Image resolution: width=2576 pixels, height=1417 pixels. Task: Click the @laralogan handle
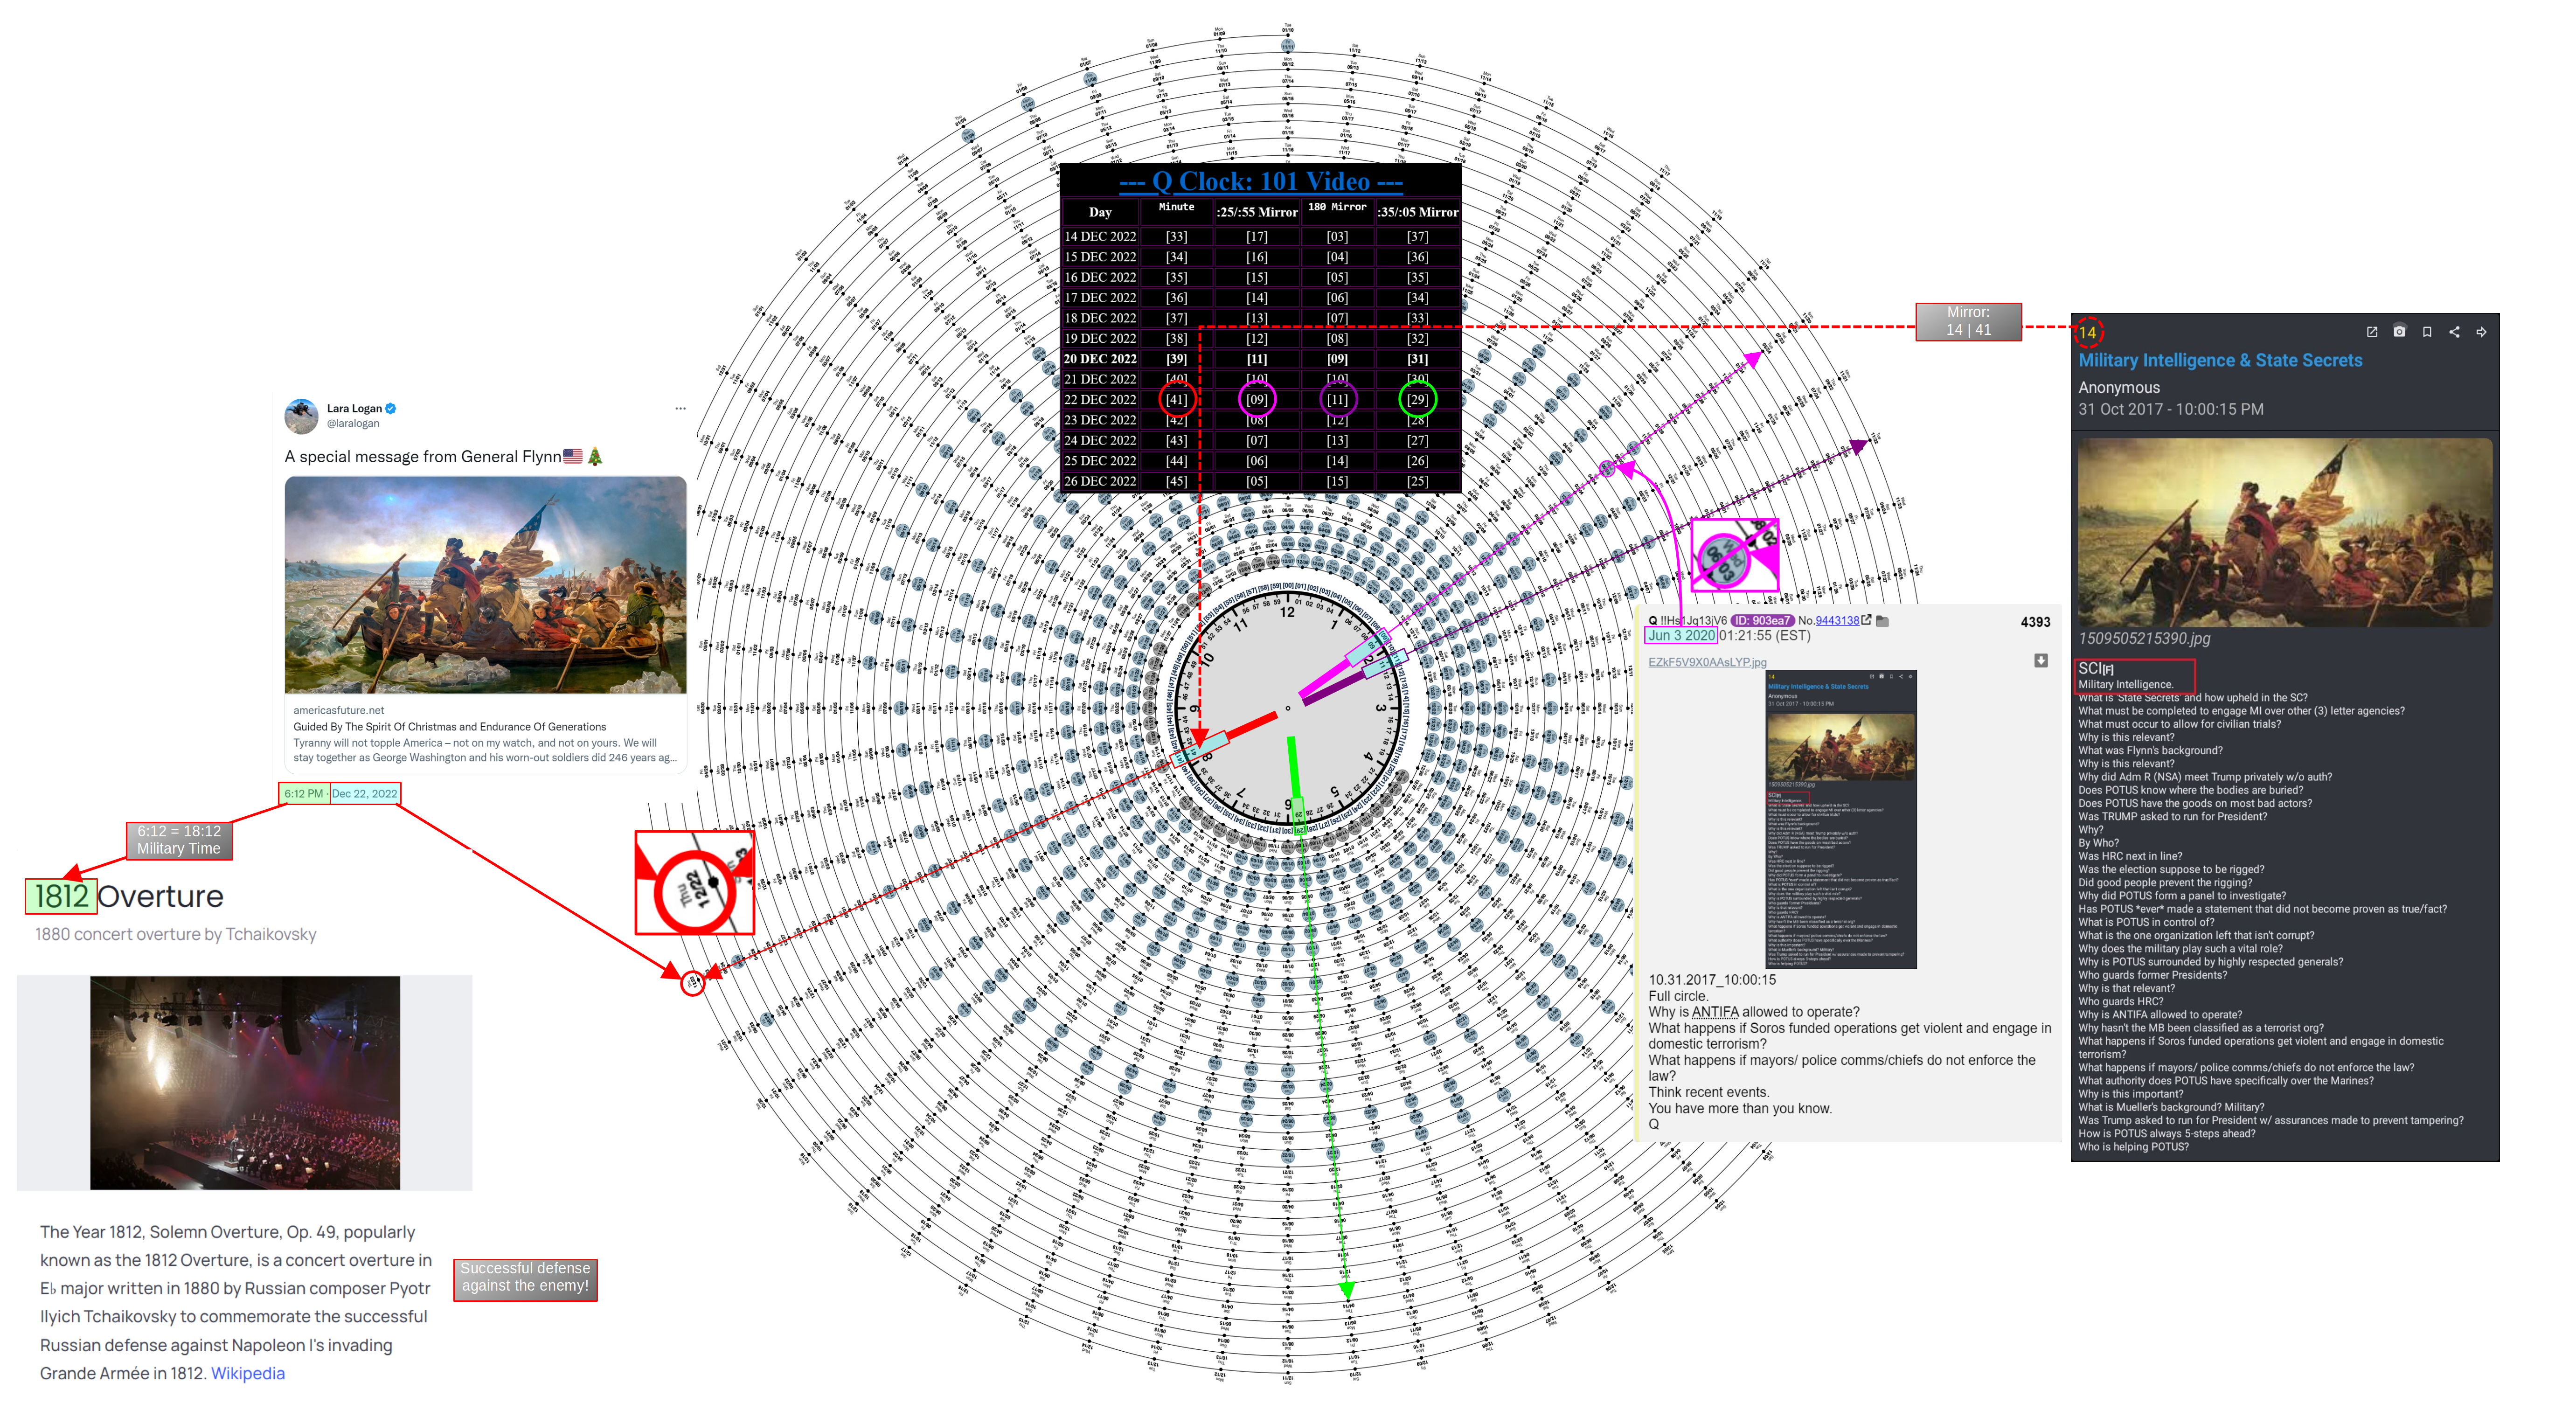pos(353,424)
